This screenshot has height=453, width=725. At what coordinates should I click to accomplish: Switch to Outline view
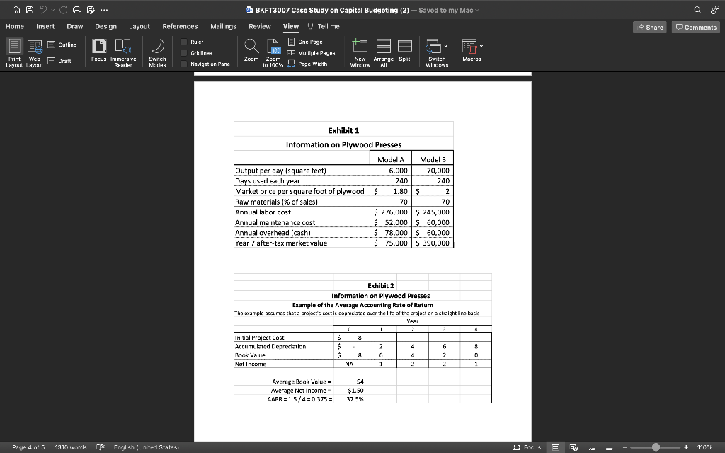point(62,45)
